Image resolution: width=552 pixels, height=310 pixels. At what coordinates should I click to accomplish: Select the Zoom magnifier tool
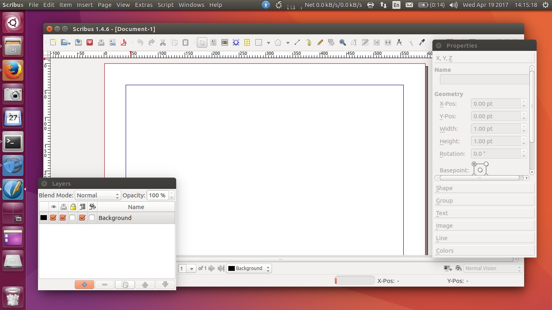coord(343,42)
